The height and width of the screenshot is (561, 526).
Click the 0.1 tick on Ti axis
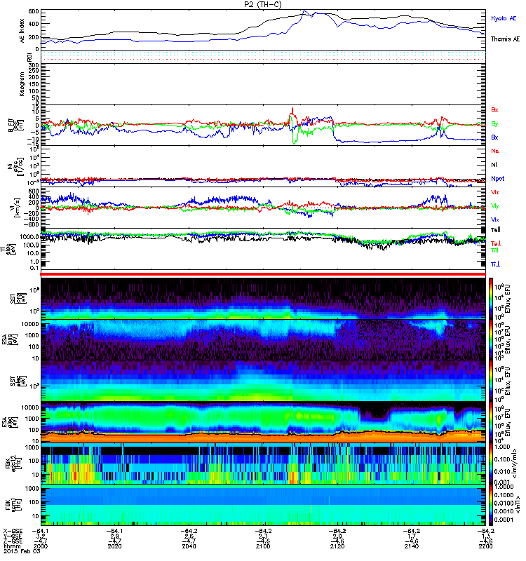34,268
